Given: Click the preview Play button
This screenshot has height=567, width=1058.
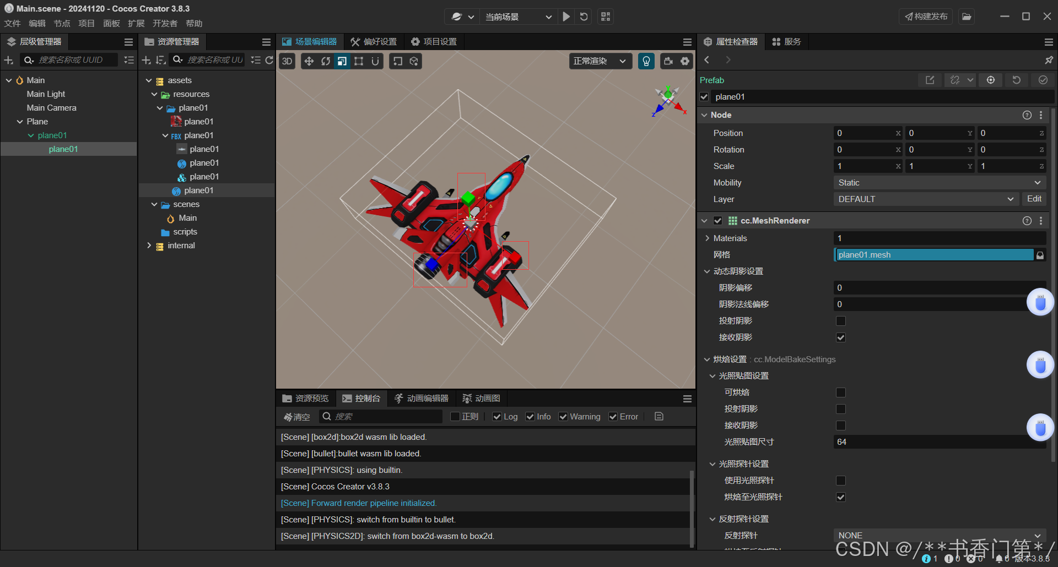Looking at the screenshot, I should pos(566,17).
